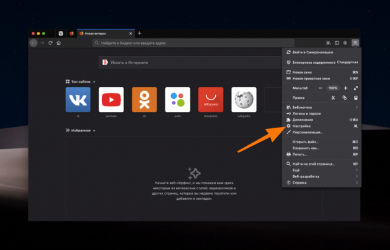Viewport: 390px width, 250px height.
Task: Toggle the sidebar toolbar icon
Action: pyautogui.click(x=337, y=43)
